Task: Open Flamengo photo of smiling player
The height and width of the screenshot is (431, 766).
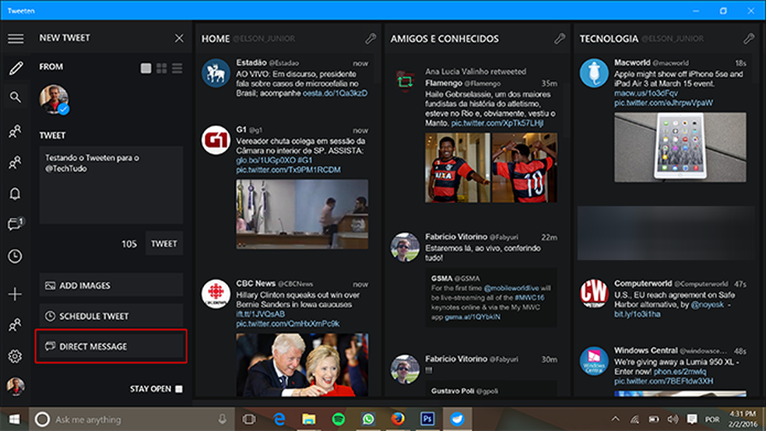Action: pos(457,168)
